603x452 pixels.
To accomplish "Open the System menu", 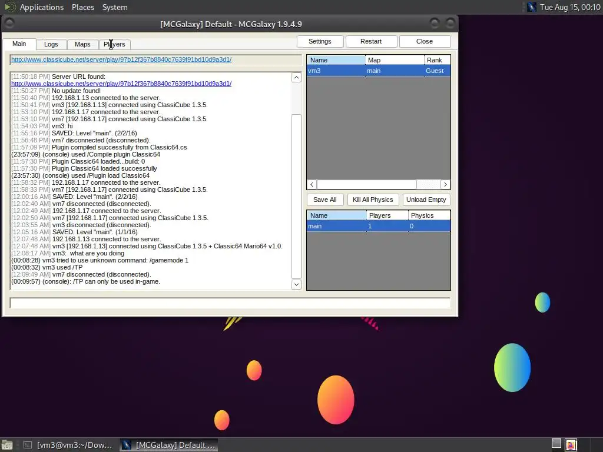I will pyautogui.click(x=115, y=7).
